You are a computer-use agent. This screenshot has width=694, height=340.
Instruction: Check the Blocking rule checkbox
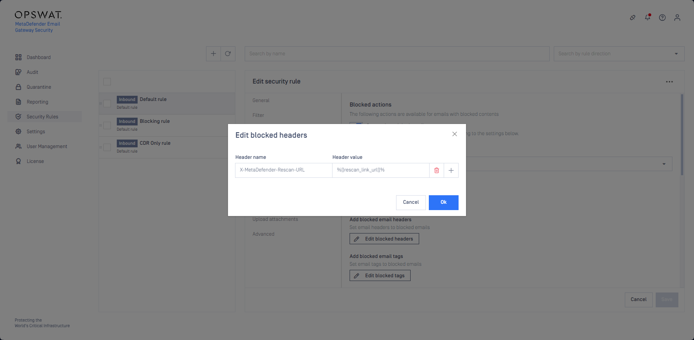(x=107, y=125)
